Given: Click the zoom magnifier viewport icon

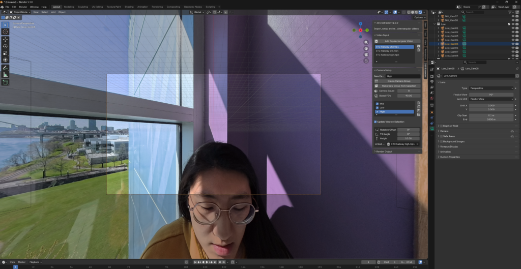Looking at the screenshot, I should pos(366,43).
